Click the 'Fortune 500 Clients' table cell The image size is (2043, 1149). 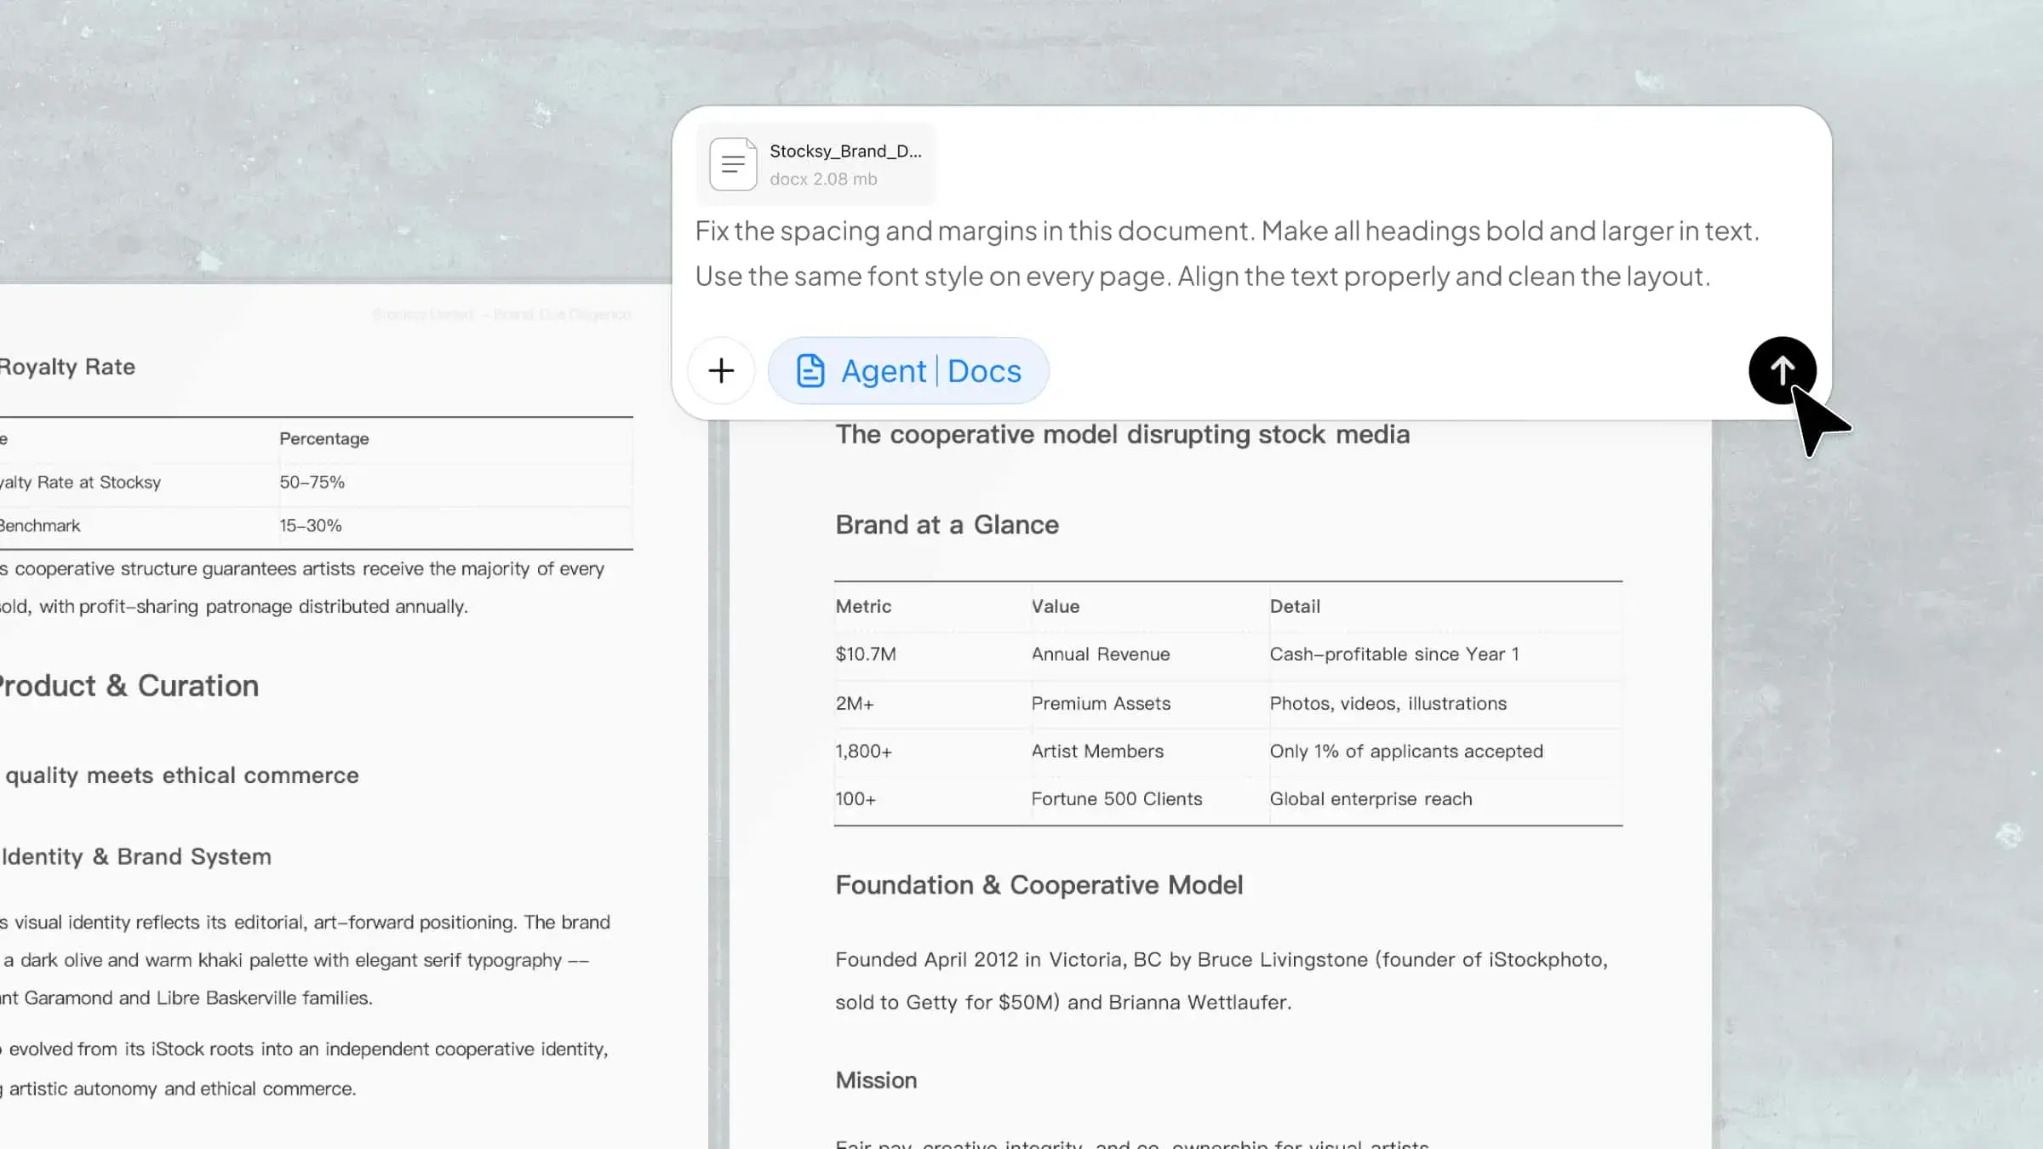click(1117, 798)
